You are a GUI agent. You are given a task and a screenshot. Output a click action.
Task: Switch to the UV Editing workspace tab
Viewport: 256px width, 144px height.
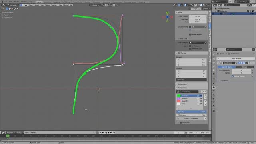(66, 2)
